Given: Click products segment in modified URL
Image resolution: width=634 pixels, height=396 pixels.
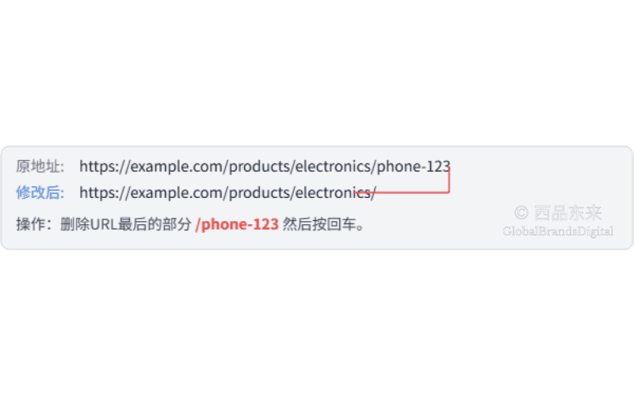Looking at the screenshot, I should coord(260,192).
